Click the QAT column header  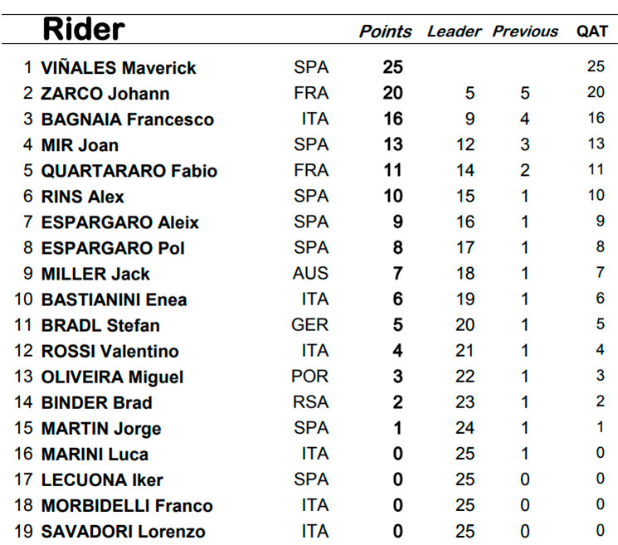pyautogui.click(x=592, y=32)
